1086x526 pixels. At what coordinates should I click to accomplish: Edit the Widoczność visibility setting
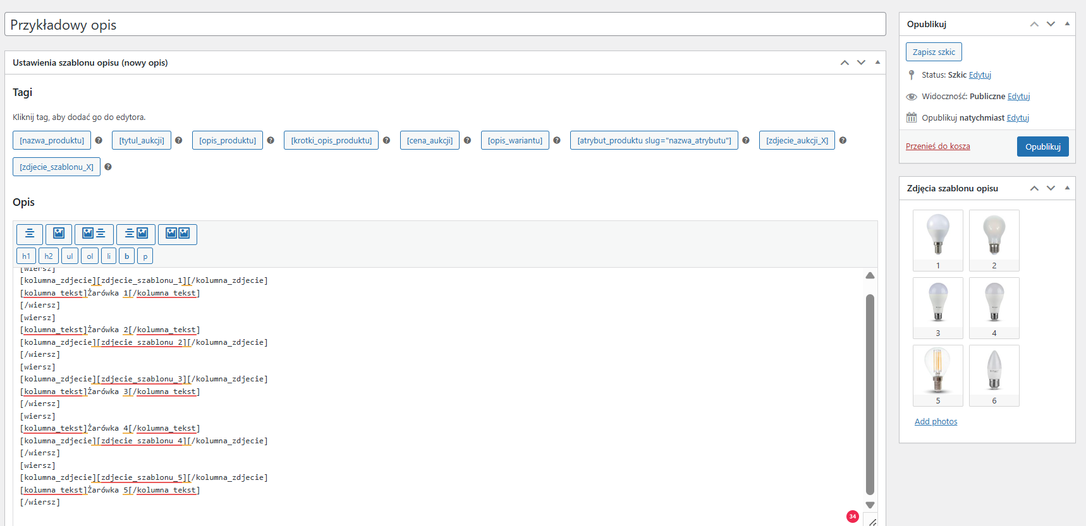(x=1018, y=97)
